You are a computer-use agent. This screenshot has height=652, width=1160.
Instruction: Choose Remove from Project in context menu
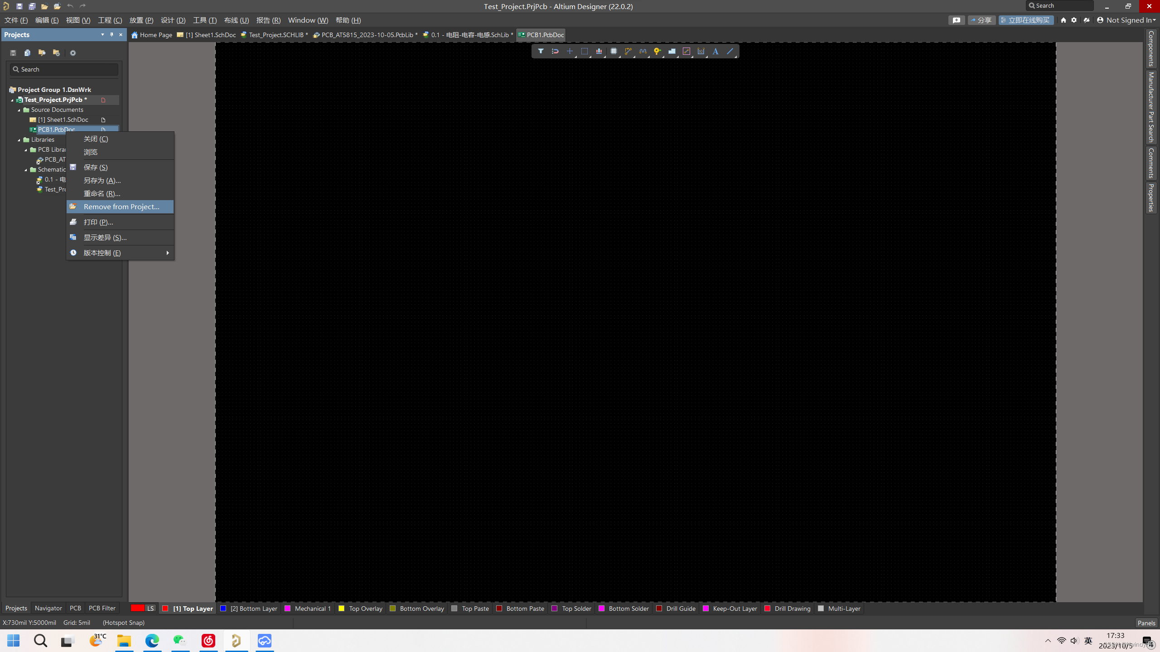(121, 206)
